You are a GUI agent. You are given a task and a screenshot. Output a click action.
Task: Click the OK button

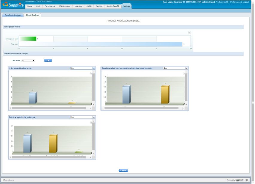(x=47, y=60)
